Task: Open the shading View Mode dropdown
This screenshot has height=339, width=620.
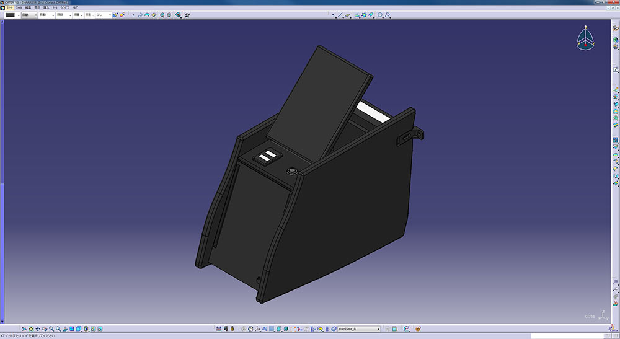Action: pyautogui.click(x=86, y=328)
